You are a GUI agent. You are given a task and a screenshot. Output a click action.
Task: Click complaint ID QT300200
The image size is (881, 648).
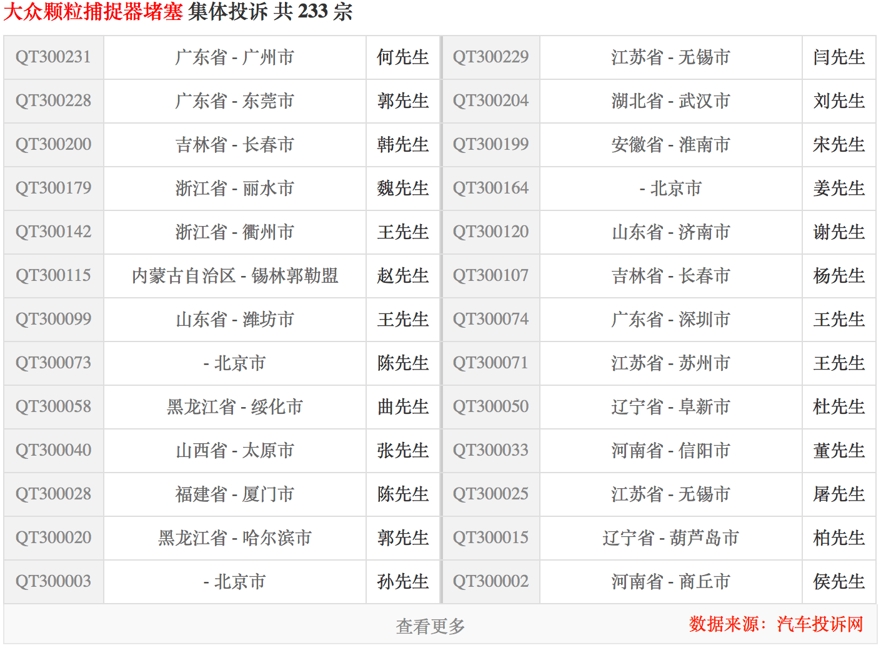tap(54, 145)
